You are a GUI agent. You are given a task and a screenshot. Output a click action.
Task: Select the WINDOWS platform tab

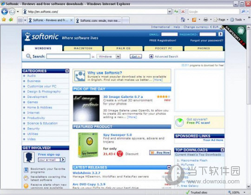click(43, 48)
